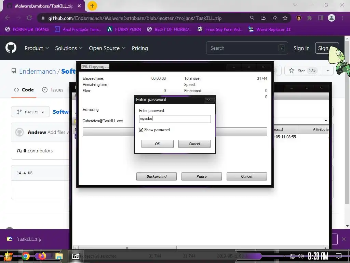The height and width of the screenshot is (263, 350).
Task: Click the Attribute column header in 7-Zip
Action: tap(313, 129)
